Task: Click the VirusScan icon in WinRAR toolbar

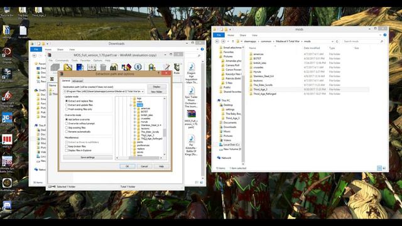Action: coord(152,68)
